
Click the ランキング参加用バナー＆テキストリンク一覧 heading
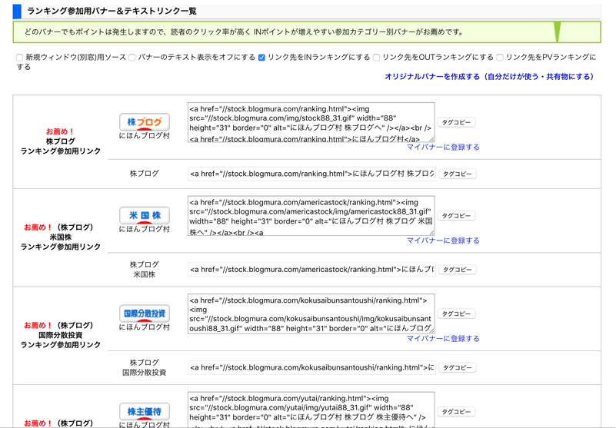[112, 11]
